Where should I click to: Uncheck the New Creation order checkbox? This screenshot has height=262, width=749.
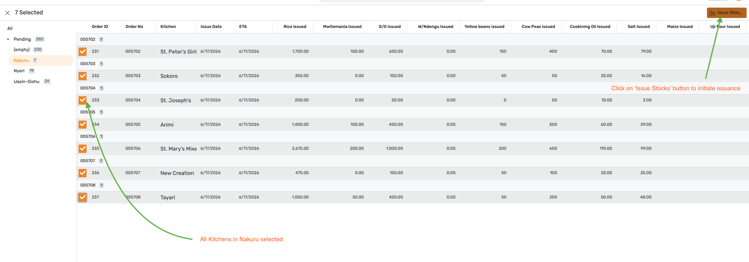[x=83, y=173]
